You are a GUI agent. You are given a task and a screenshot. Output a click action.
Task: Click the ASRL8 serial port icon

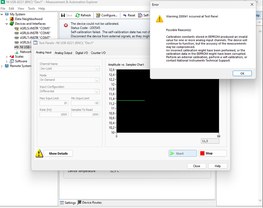[x=17, y=42]
